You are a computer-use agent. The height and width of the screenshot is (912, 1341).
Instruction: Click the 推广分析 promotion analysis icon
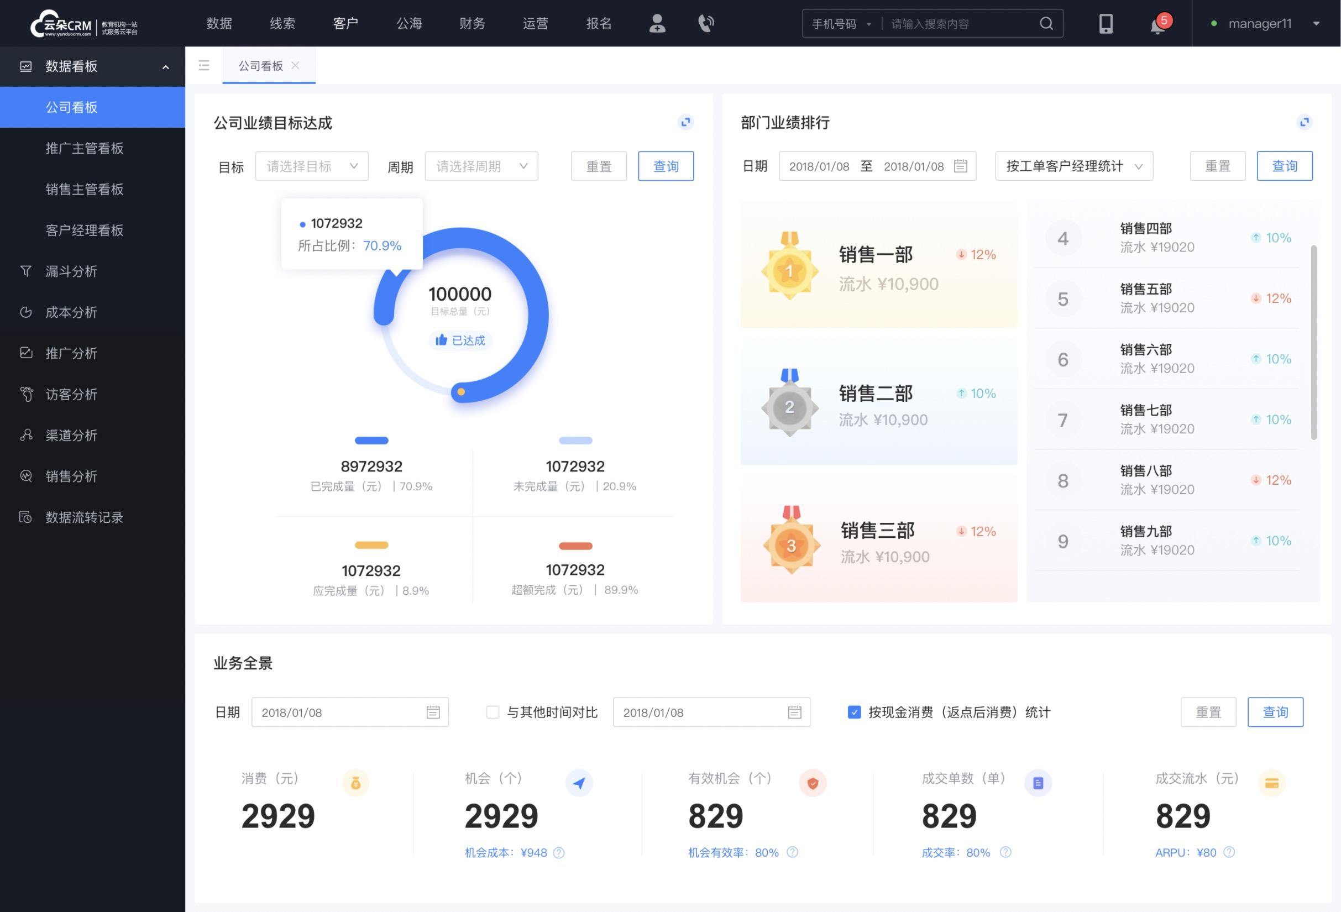click(x=27, y=352)
